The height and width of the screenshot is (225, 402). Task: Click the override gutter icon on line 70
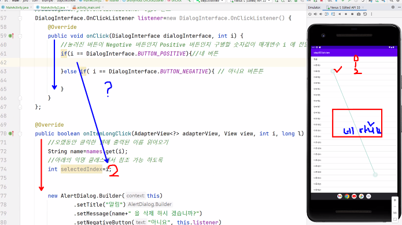click(12, 134)
